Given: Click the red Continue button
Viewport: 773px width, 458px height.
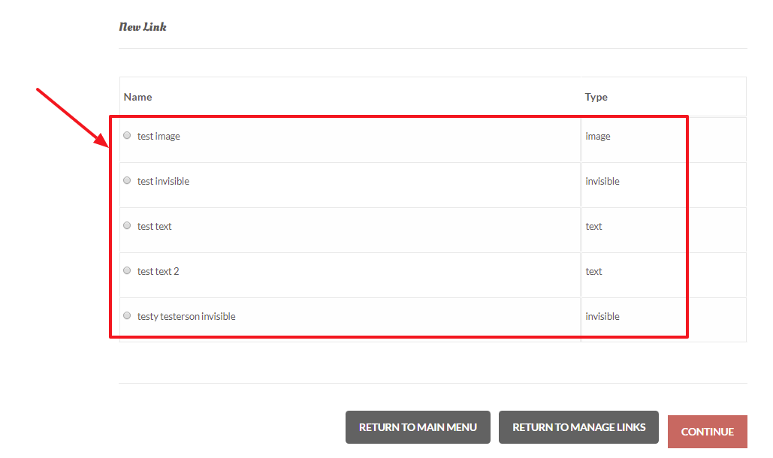Looking at the screenshot, I should coord(708,432).
